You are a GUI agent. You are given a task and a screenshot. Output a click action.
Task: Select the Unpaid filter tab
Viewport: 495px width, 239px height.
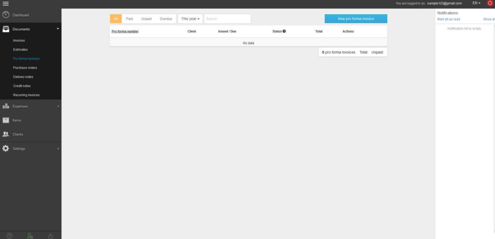146,19
